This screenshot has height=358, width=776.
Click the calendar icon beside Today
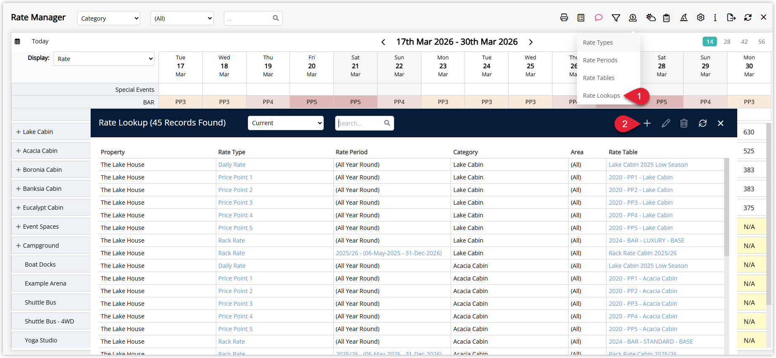pyautogui.click(x=17, y=41)
